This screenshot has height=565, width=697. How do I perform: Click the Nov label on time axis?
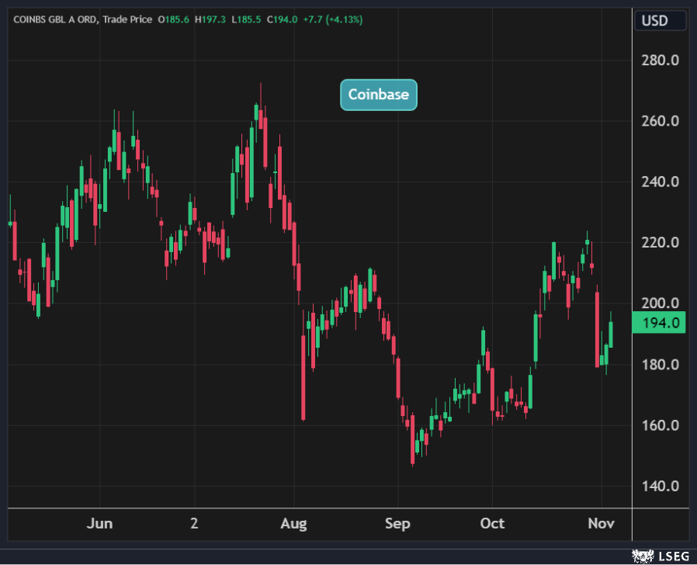(x=601, y=524)
